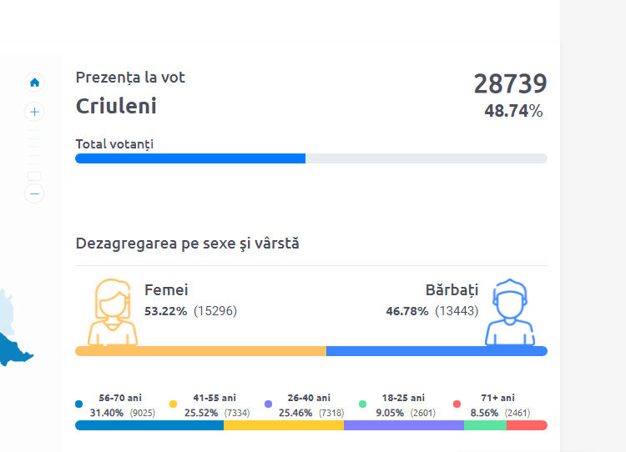
Task: Click the purple 26-40 ani legend dot
Action: coord(268,404)
